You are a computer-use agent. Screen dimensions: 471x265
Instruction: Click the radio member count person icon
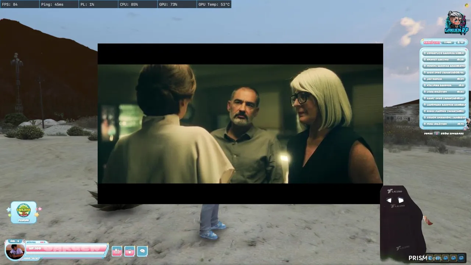pyautogui.click(x=459, y=42)
